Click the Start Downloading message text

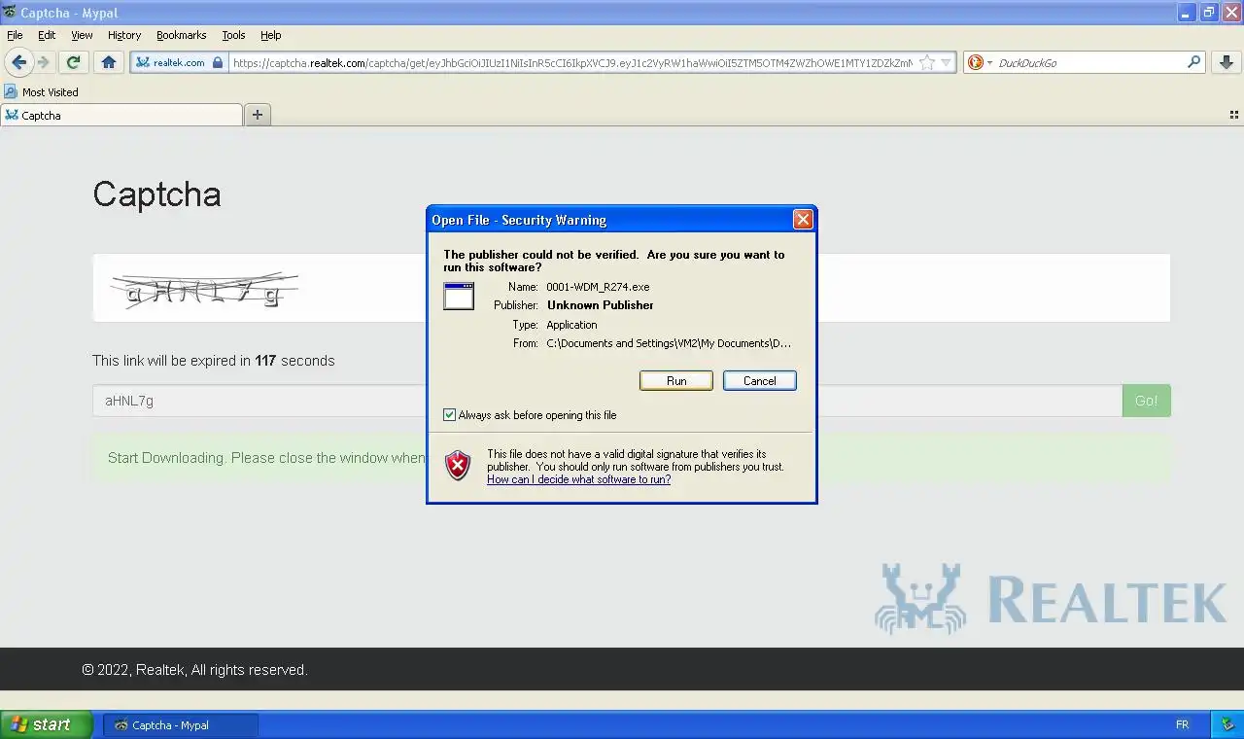click(x=266, y=458)
